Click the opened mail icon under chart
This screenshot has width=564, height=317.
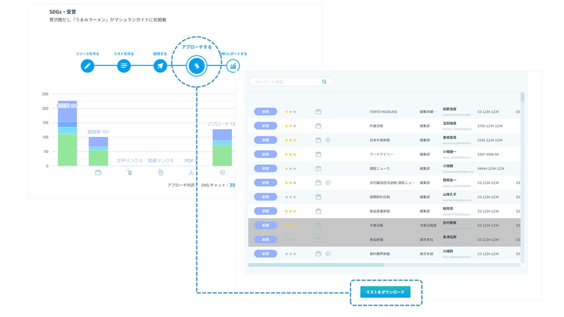click(98, 173)
